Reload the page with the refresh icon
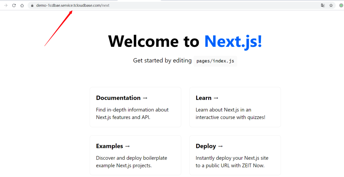 click(x=14, y=5)
